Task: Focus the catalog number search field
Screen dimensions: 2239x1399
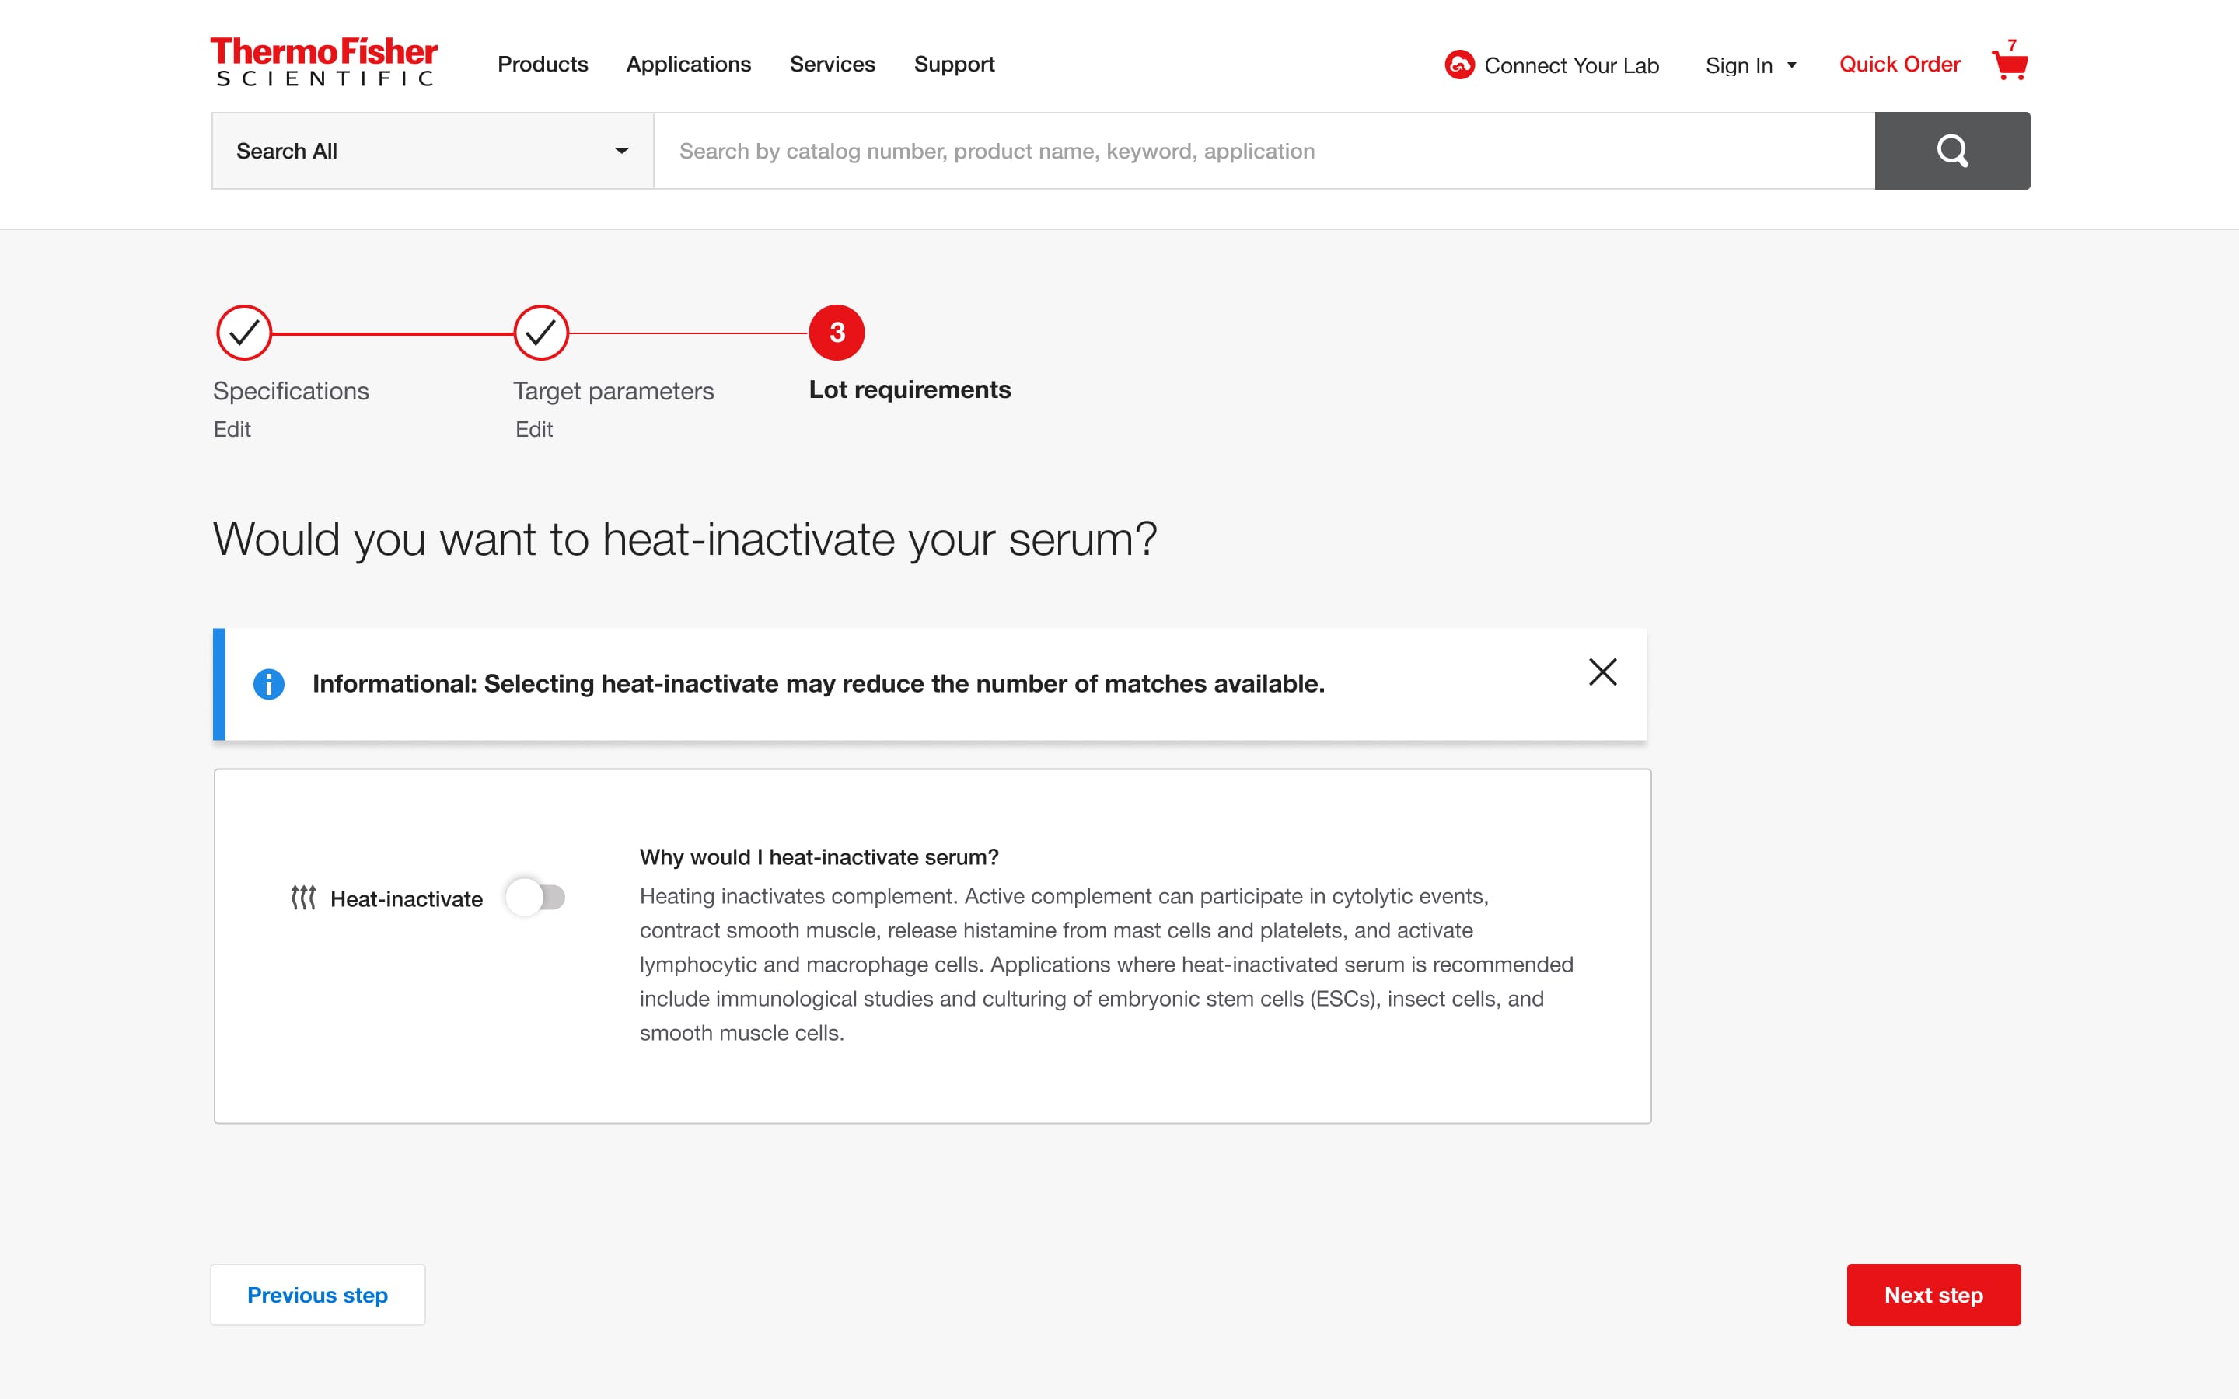Action: pyautogui.click(x=1264, y=151)
